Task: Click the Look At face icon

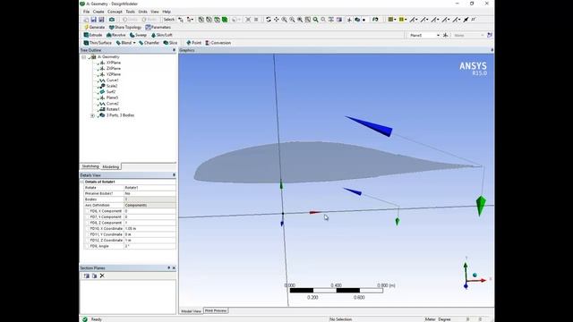Action: pos(375,20)
